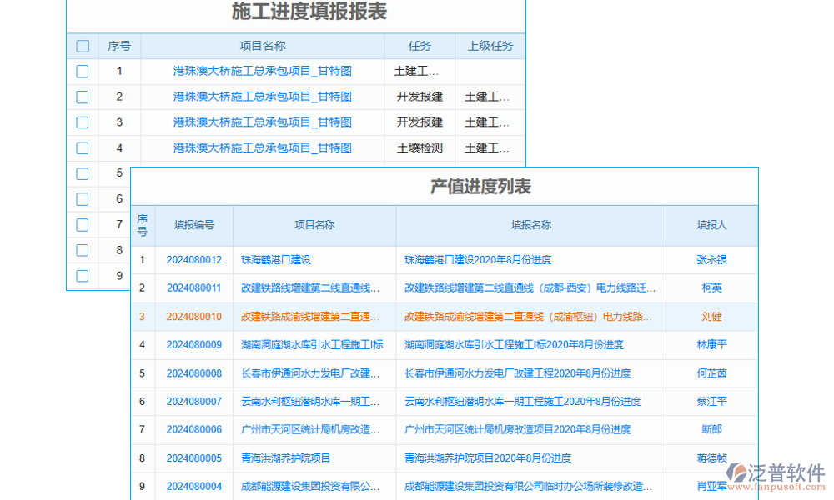Check the checkbox for row 1
The image size is (834, 500).
point(83,71)
